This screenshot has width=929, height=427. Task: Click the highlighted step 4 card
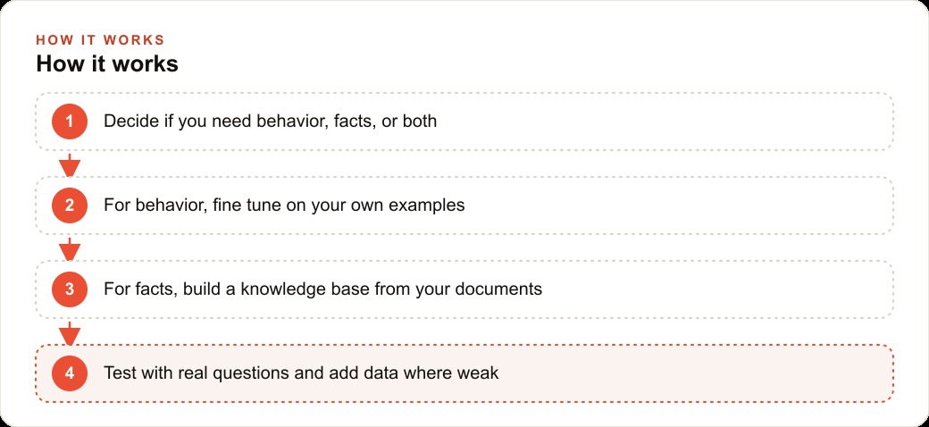[x=464, y=373]
